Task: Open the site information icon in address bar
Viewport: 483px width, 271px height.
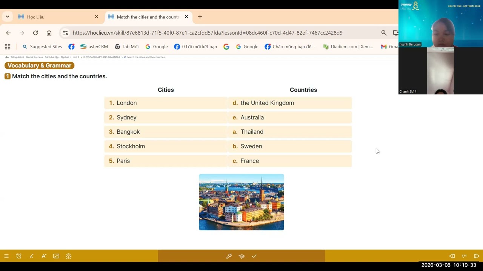Action: click(65, 33)
